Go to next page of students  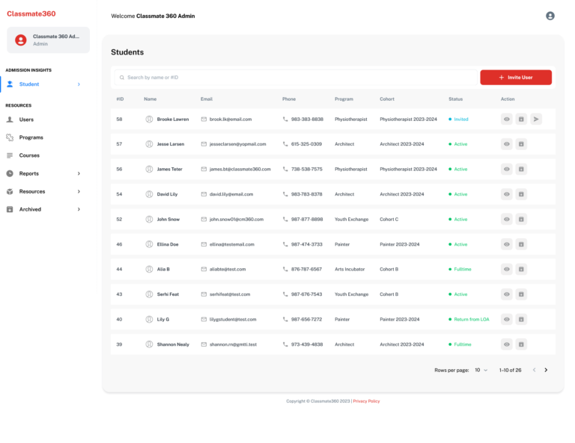(x=546, y=370)
